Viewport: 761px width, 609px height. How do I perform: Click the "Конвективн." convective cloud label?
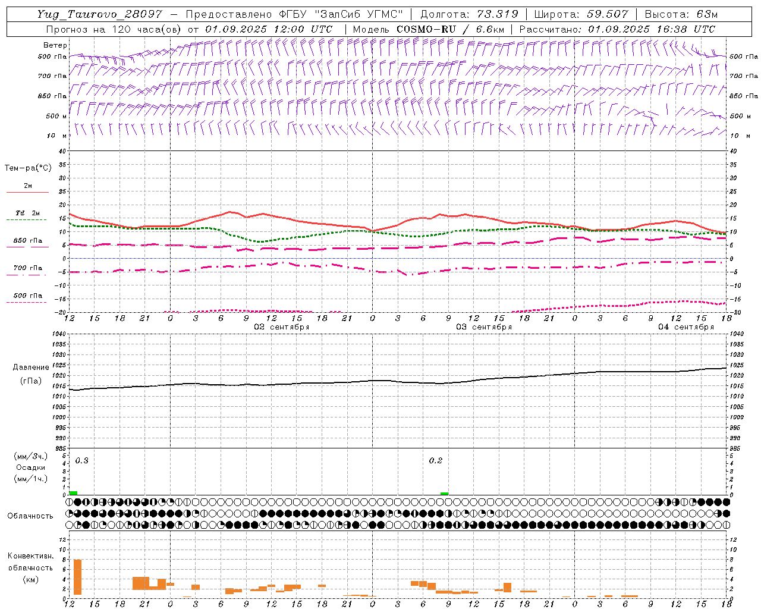(30, 556)
